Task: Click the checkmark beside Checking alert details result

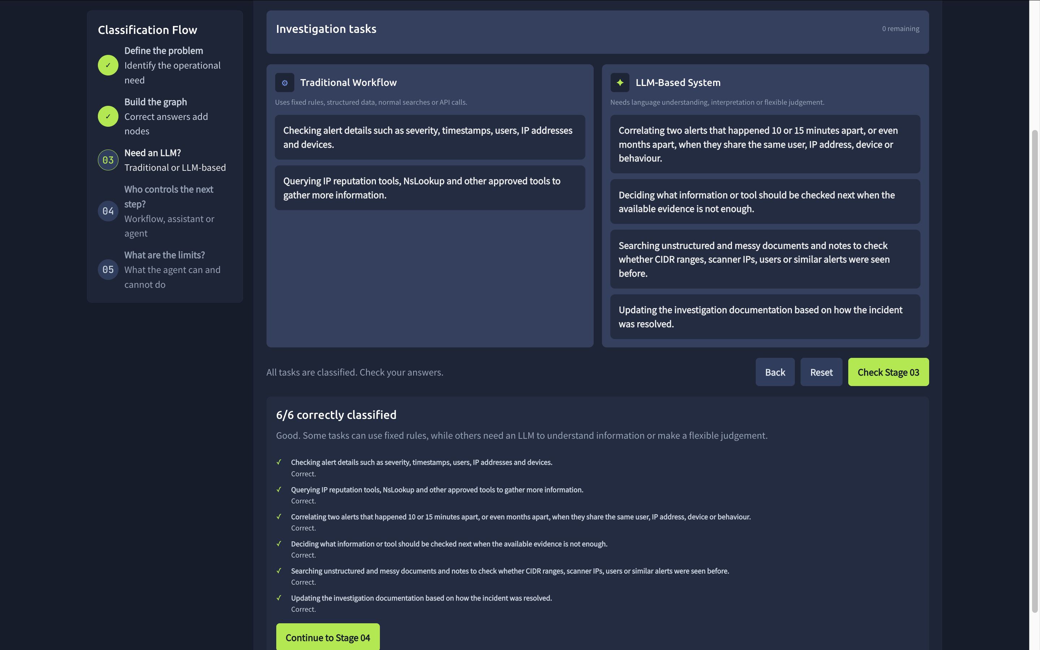Action: [279, 462]
